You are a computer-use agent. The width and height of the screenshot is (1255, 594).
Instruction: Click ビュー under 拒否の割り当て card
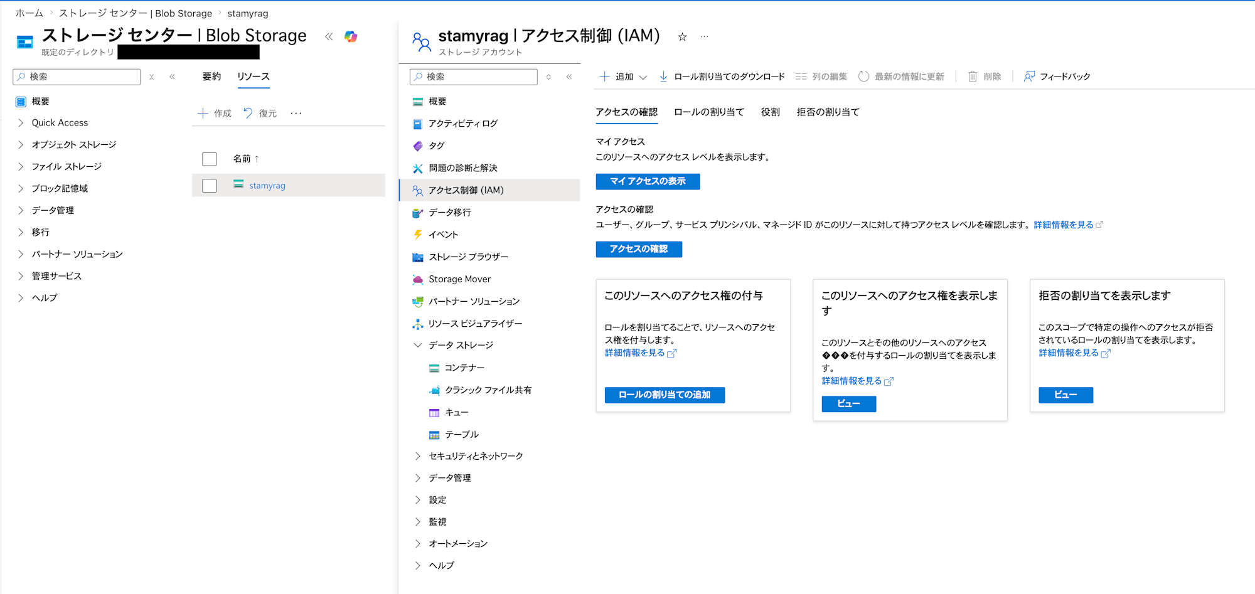pyautogui.click(x=1065, y=395)
